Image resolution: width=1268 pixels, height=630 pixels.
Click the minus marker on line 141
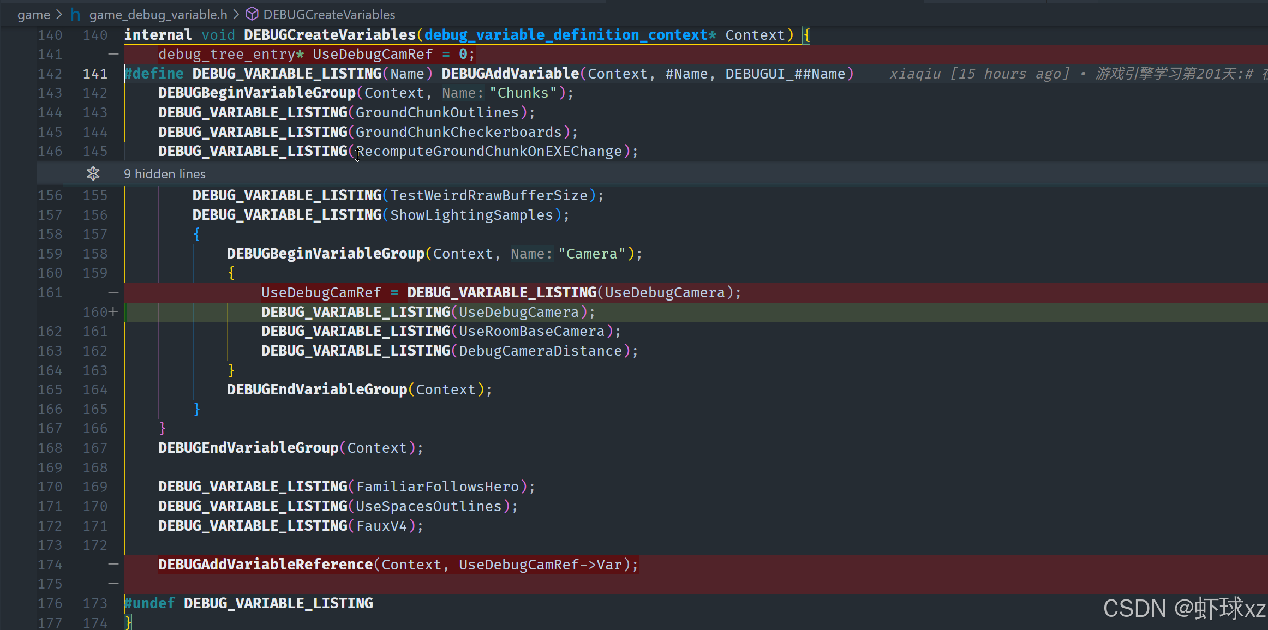(x=113, y=55)
